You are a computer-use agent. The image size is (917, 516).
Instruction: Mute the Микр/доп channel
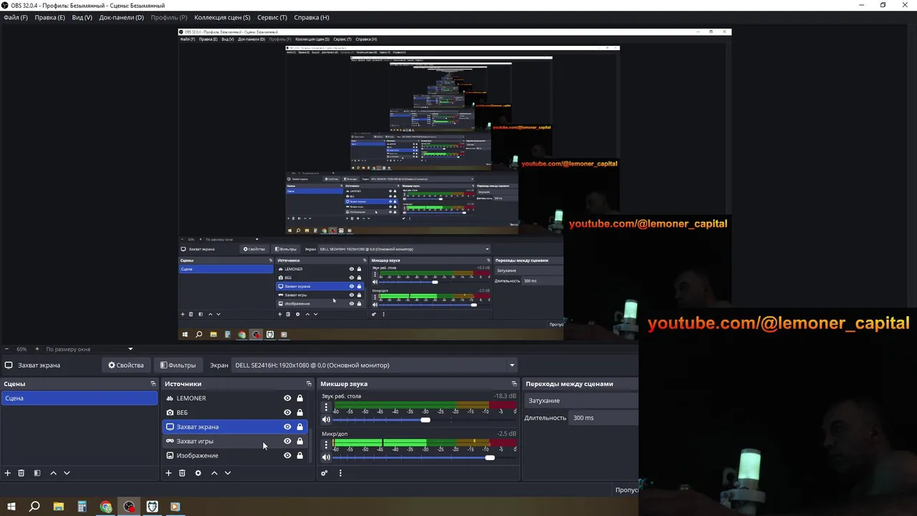[326, 457]
